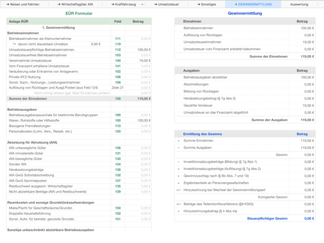Open the Kraftfahrzeug tab
324x243 pixels.
click(x=124, y=4)
